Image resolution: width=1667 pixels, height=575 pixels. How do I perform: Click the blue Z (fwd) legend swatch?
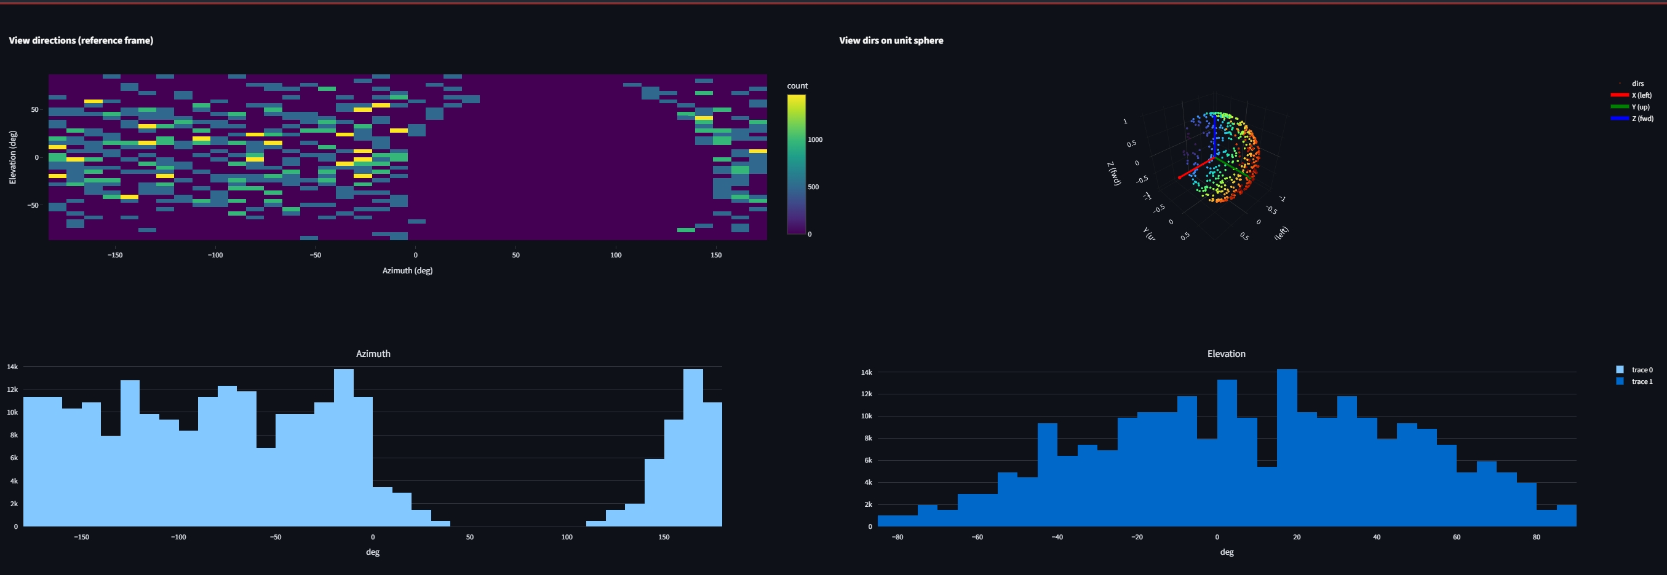(1619, 119)
